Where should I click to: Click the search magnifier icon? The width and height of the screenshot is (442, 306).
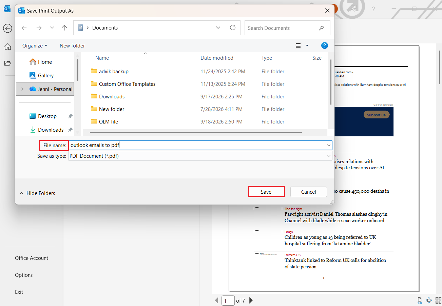tap(322, 28)
